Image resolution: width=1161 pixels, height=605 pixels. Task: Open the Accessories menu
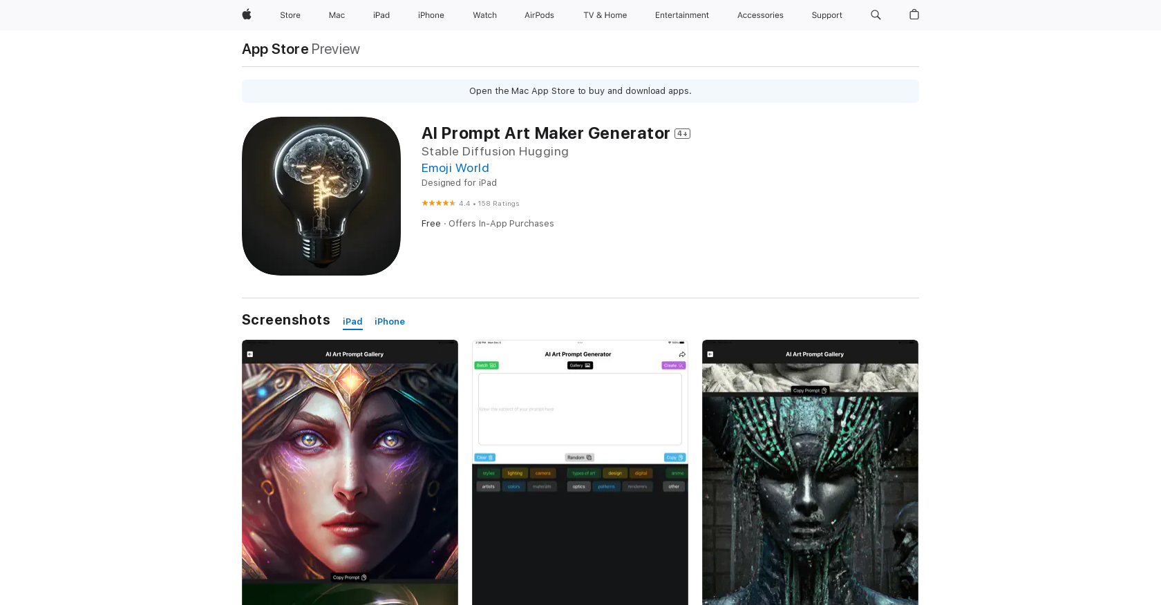tap(760, 15)
